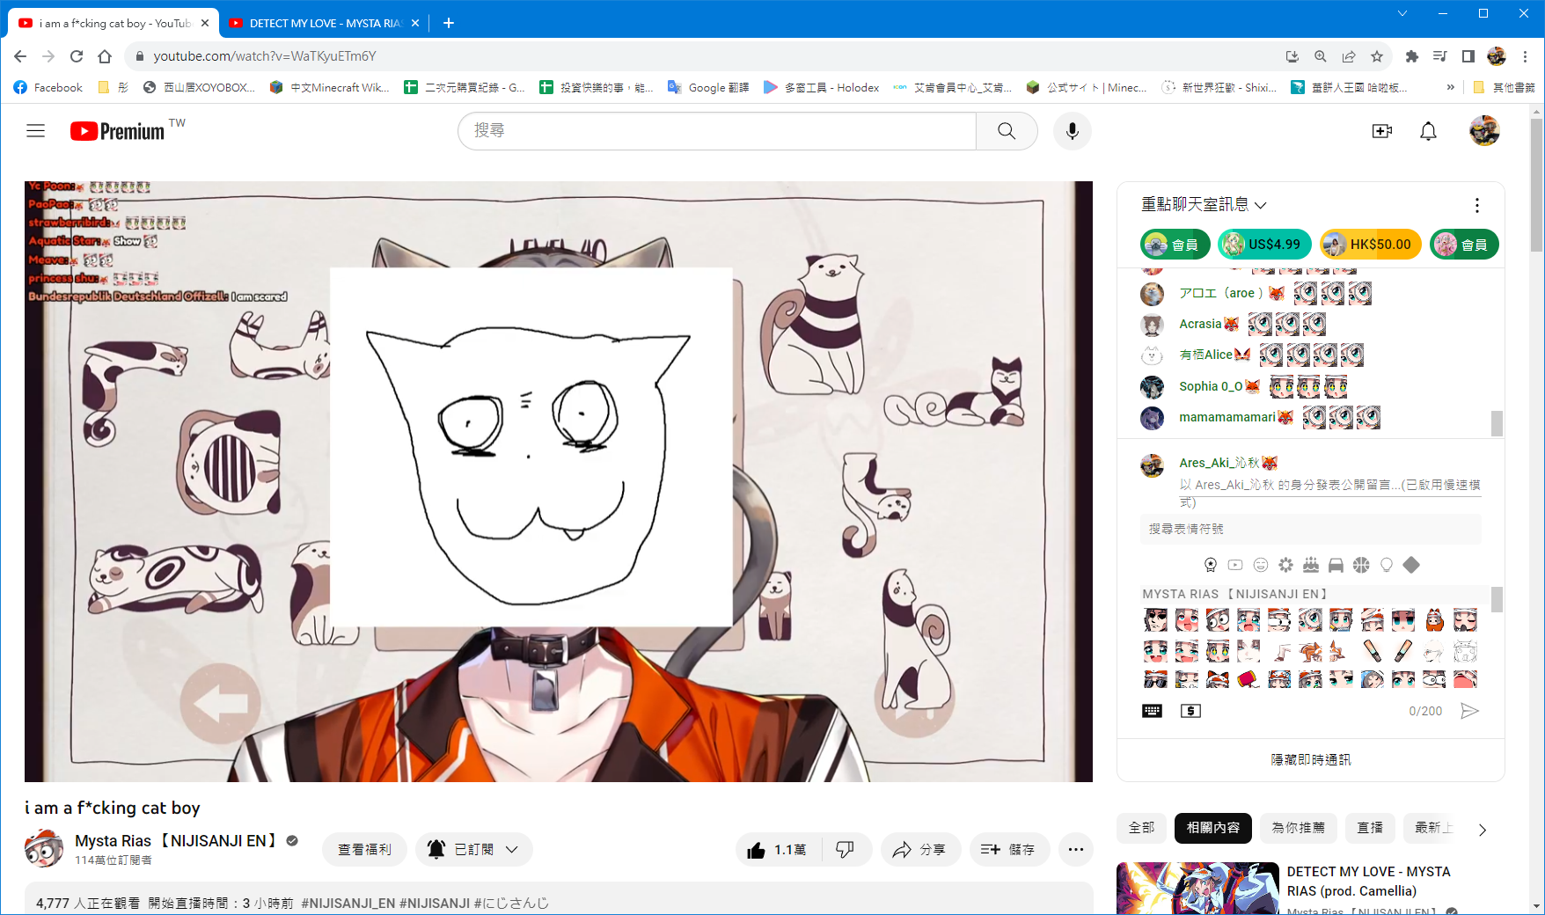Like the video with thumbs up
This screenshot has height=915, width=1545.
(780, 850)
